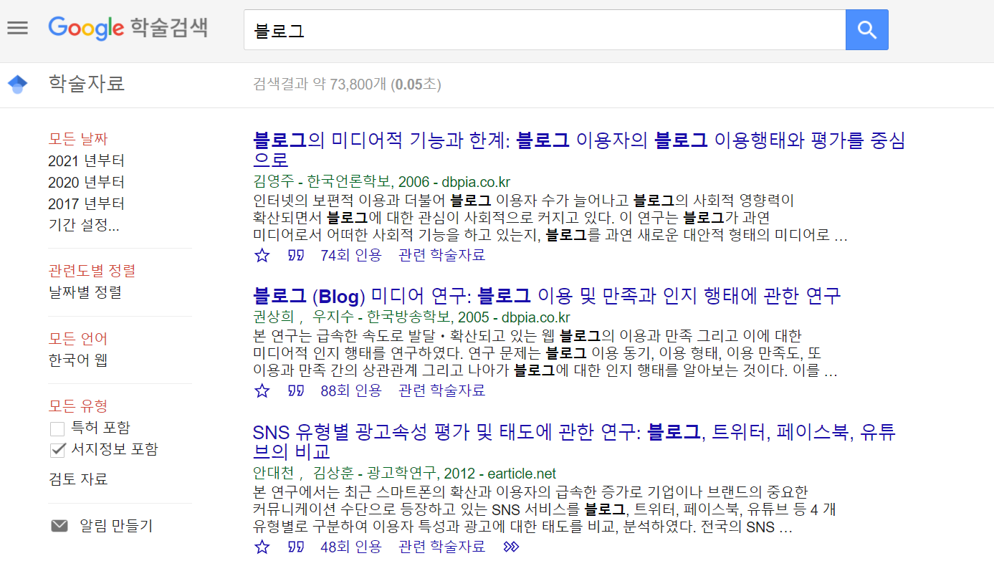Open the 기간 설정... custom range
This screenshot has width=994, height=571.
click(84, 225)
